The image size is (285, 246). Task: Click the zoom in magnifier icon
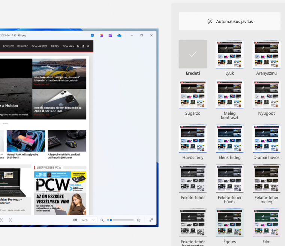pyautogui.click(x=138, y=220)
